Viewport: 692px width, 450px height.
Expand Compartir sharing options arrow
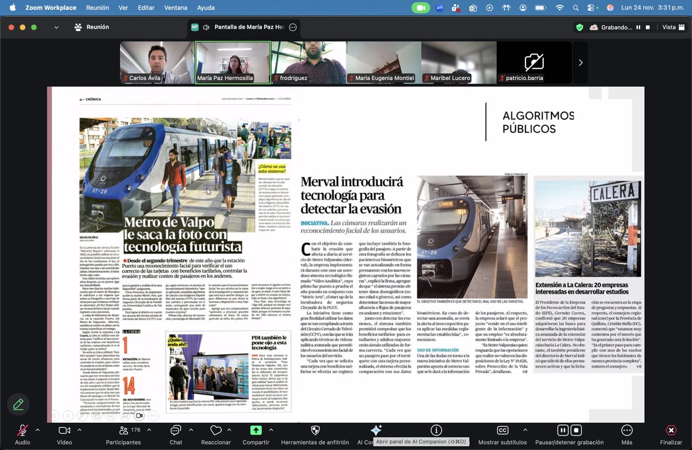(x=272, y=430)
